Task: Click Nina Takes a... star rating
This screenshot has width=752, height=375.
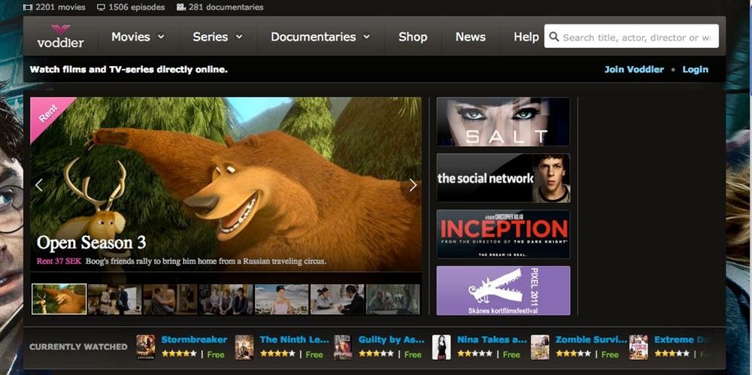Action: pyautogui.click(x=475, y=353)
